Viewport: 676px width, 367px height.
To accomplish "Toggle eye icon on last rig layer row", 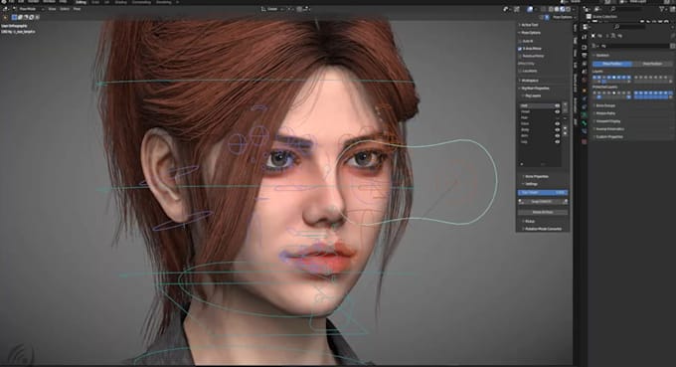I will pyautogui.click(x=557, y=141).
